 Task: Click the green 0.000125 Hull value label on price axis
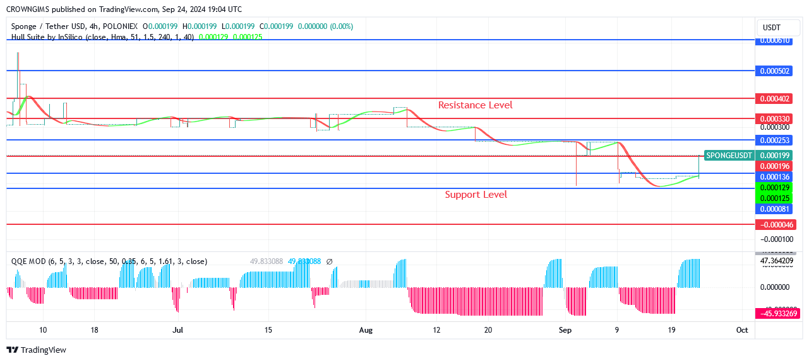(774, 198)
